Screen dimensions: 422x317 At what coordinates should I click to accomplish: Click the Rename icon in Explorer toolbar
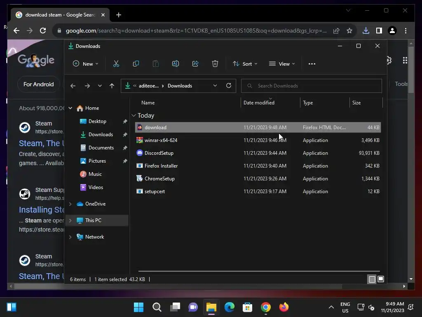[176, 64]
